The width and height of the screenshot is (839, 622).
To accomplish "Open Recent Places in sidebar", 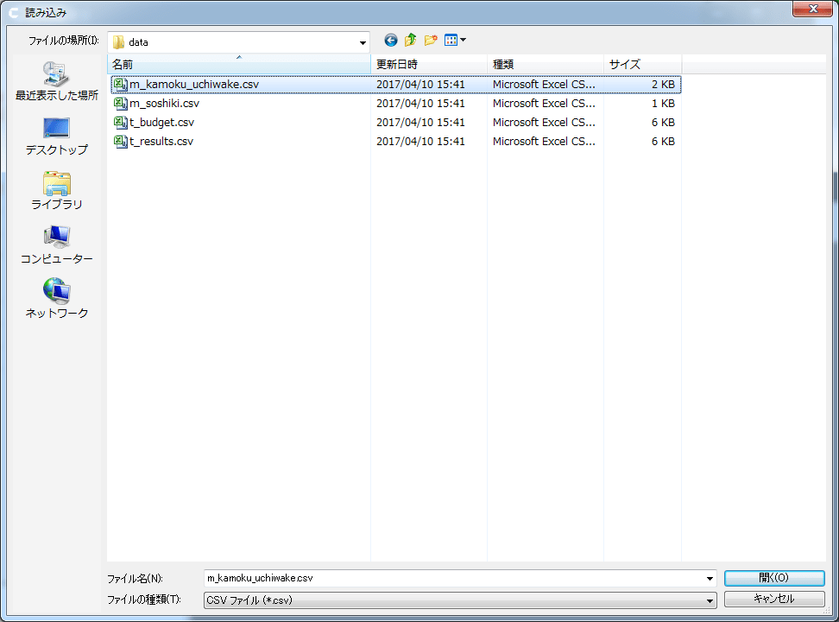I will 57,82.
